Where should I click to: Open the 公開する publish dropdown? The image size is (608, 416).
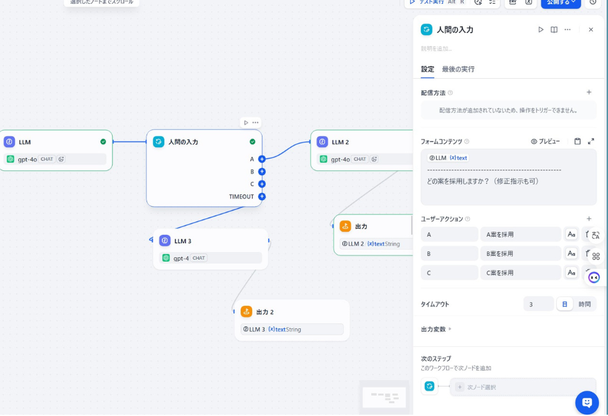coord(560,4)
